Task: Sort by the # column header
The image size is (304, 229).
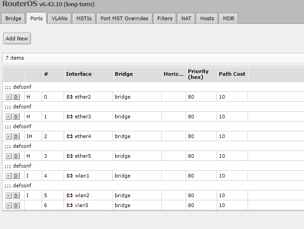Action: pos(53,74)
